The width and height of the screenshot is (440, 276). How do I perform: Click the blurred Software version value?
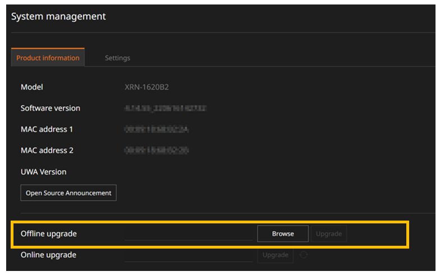tap(166, 109)
